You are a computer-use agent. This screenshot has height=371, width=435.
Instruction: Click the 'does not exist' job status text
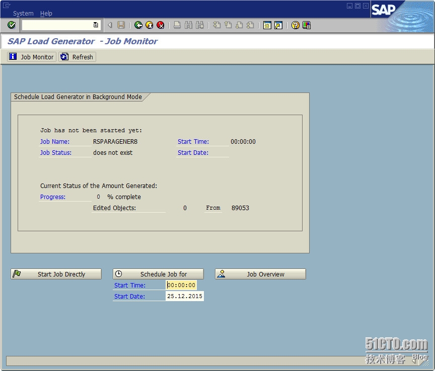(x=113, y=153)
